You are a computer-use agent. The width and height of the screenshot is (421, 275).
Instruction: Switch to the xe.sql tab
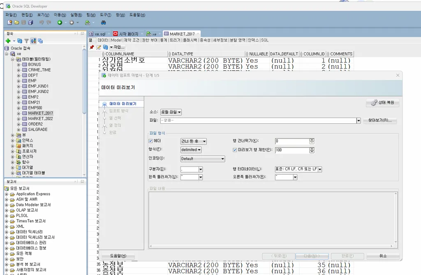tap(100, 34)
